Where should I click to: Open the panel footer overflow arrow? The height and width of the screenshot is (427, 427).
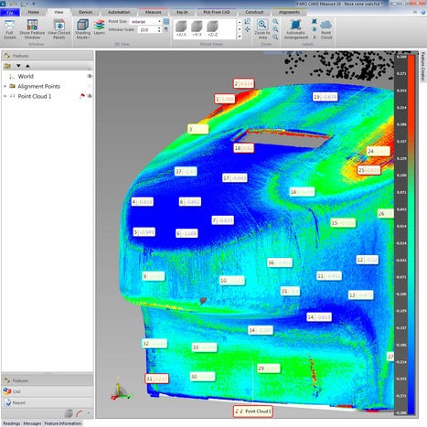click(89, 413)
